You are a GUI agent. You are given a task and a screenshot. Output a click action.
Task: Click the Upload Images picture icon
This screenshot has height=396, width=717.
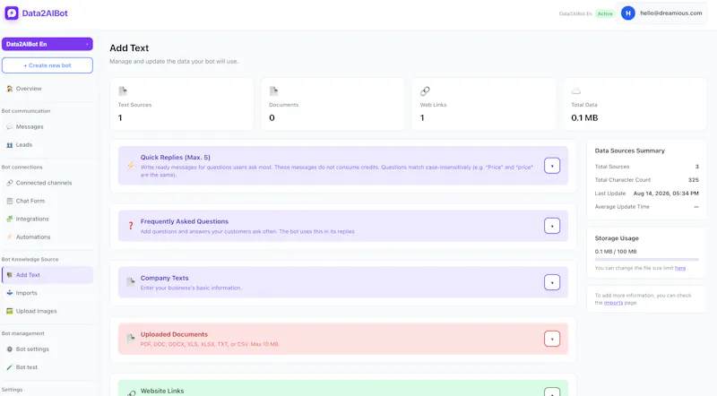10,311
